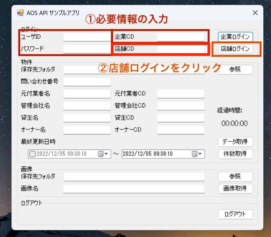Click the ユーザID input field

point(87,37)
